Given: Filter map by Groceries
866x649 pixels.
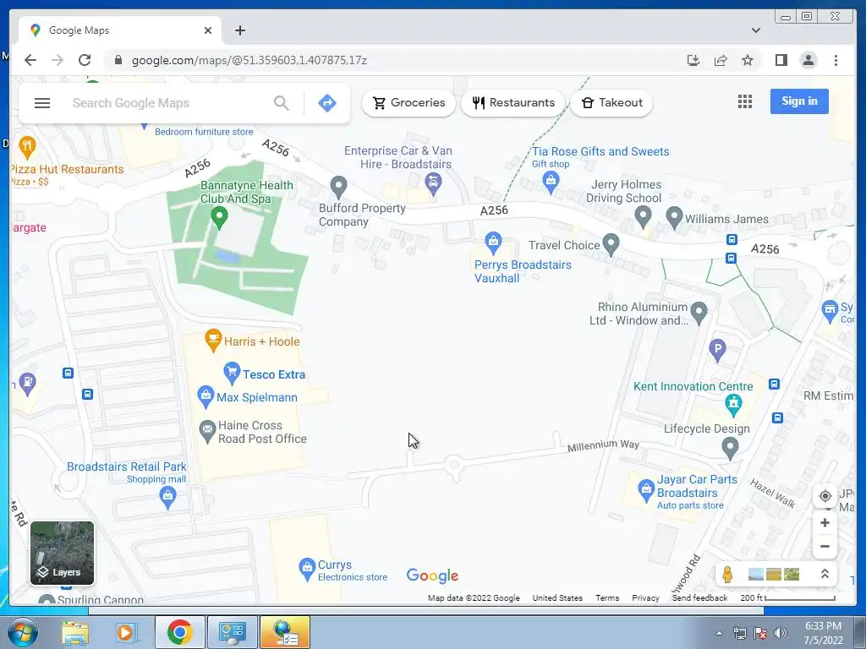Looking at the screenshot, I should click(408, 102).
